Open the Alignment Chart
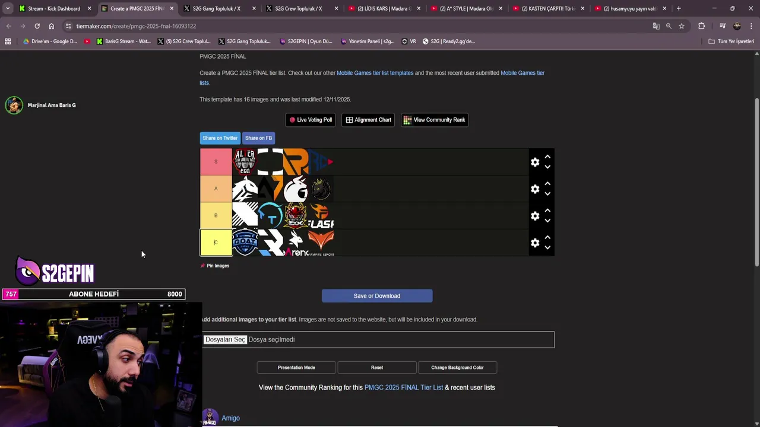The height and width of the screenshot is (427, 760). coord(368,120)
